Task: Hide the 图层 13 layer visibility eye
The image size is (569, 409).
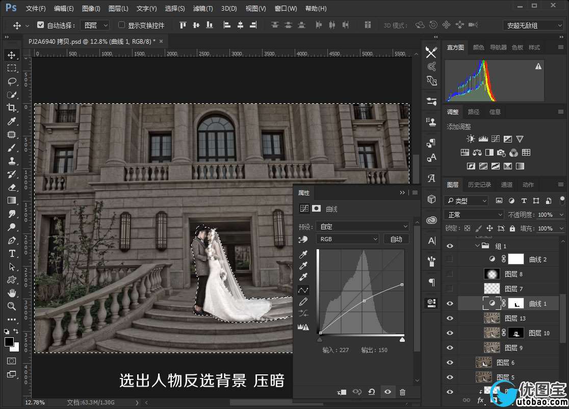Action: [x=450, y=318]
